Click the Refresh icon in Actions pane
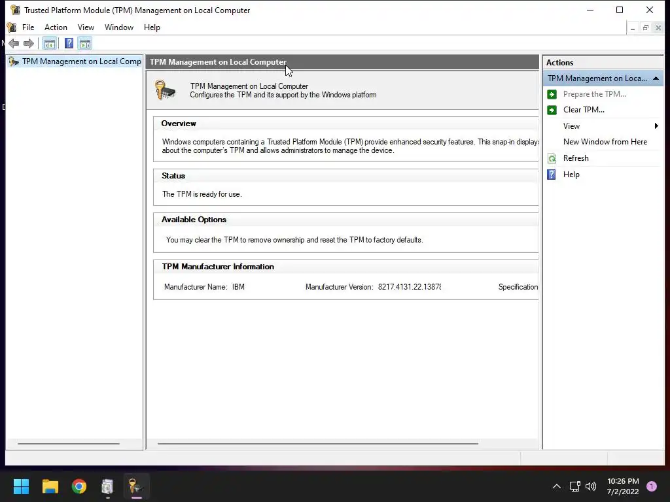The image size is (670, 502). point(552,158)
